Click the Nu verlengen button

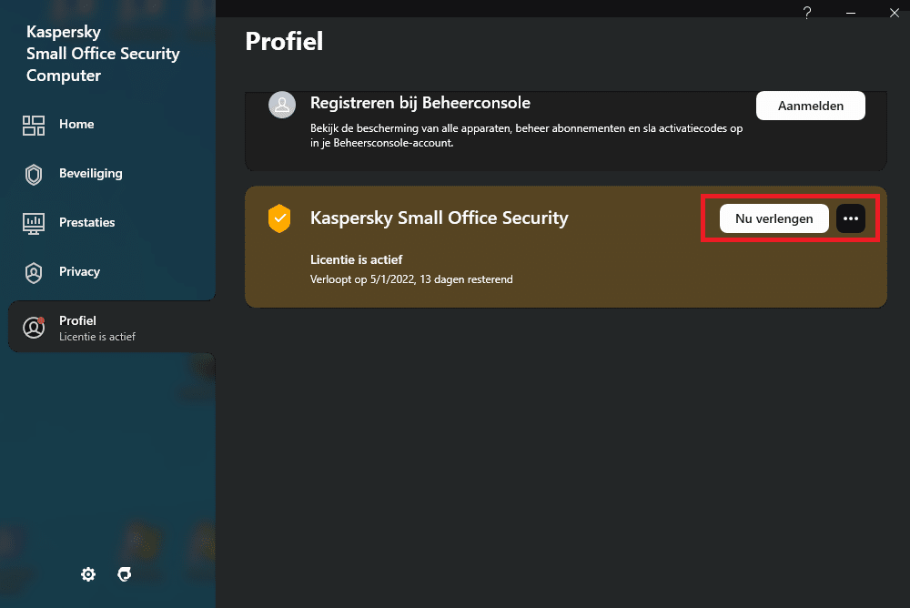pyautogui.click(x=773, y=218)
